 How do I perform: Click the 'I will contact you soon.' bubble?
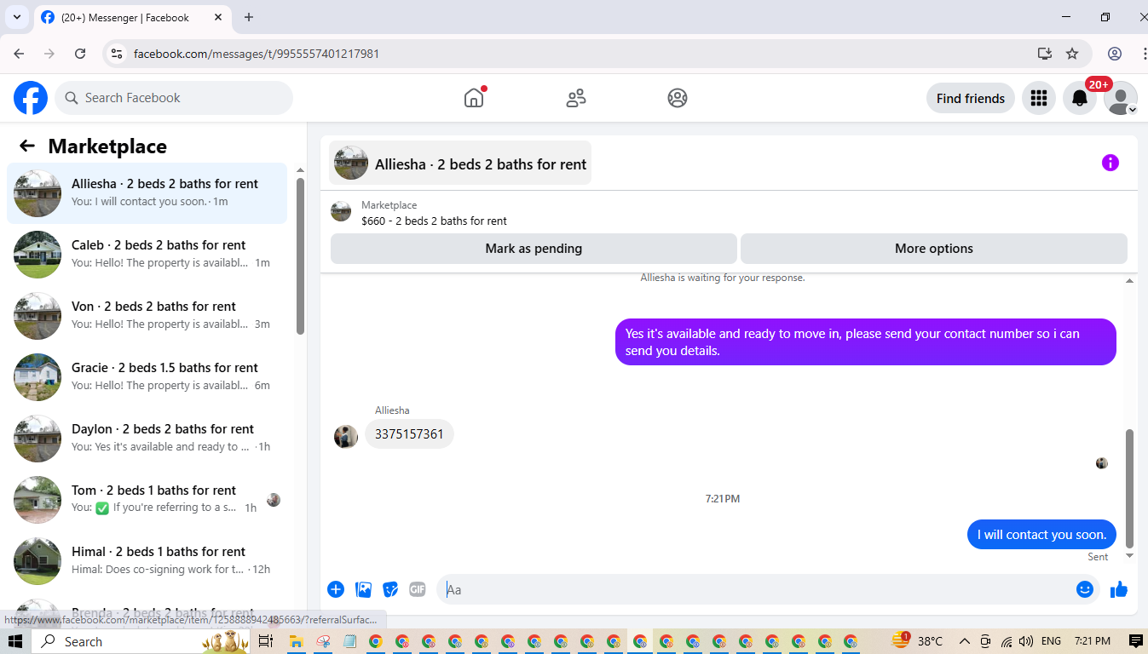[x=1041, y=535]
